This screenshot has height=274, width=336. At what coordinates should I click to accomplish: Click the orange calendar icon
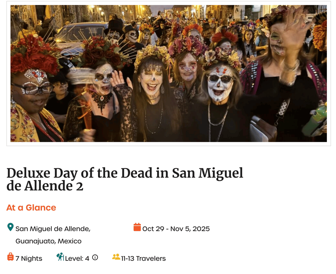click(x=137, y=227)
